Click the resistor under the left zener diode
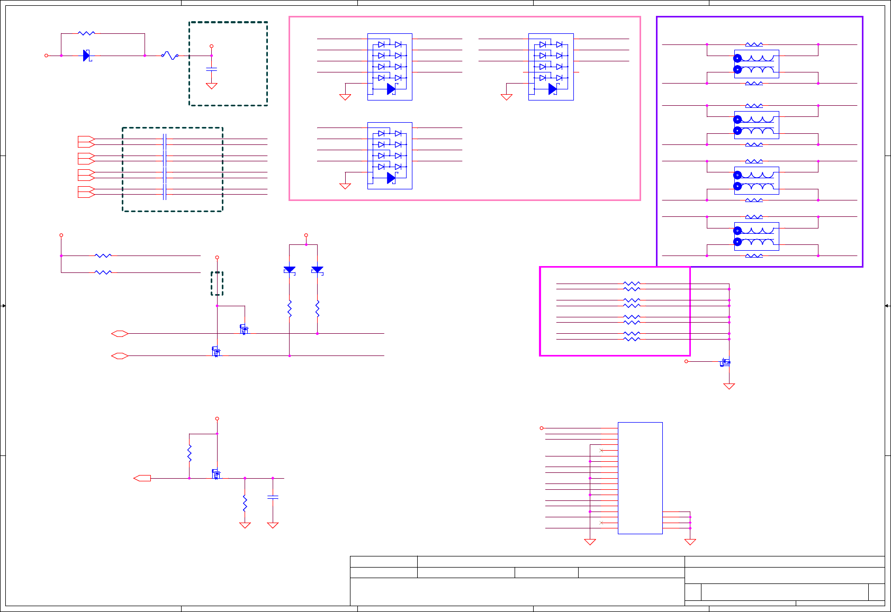Viewport: 891px width, 612px height. click(x=290, y=309)
